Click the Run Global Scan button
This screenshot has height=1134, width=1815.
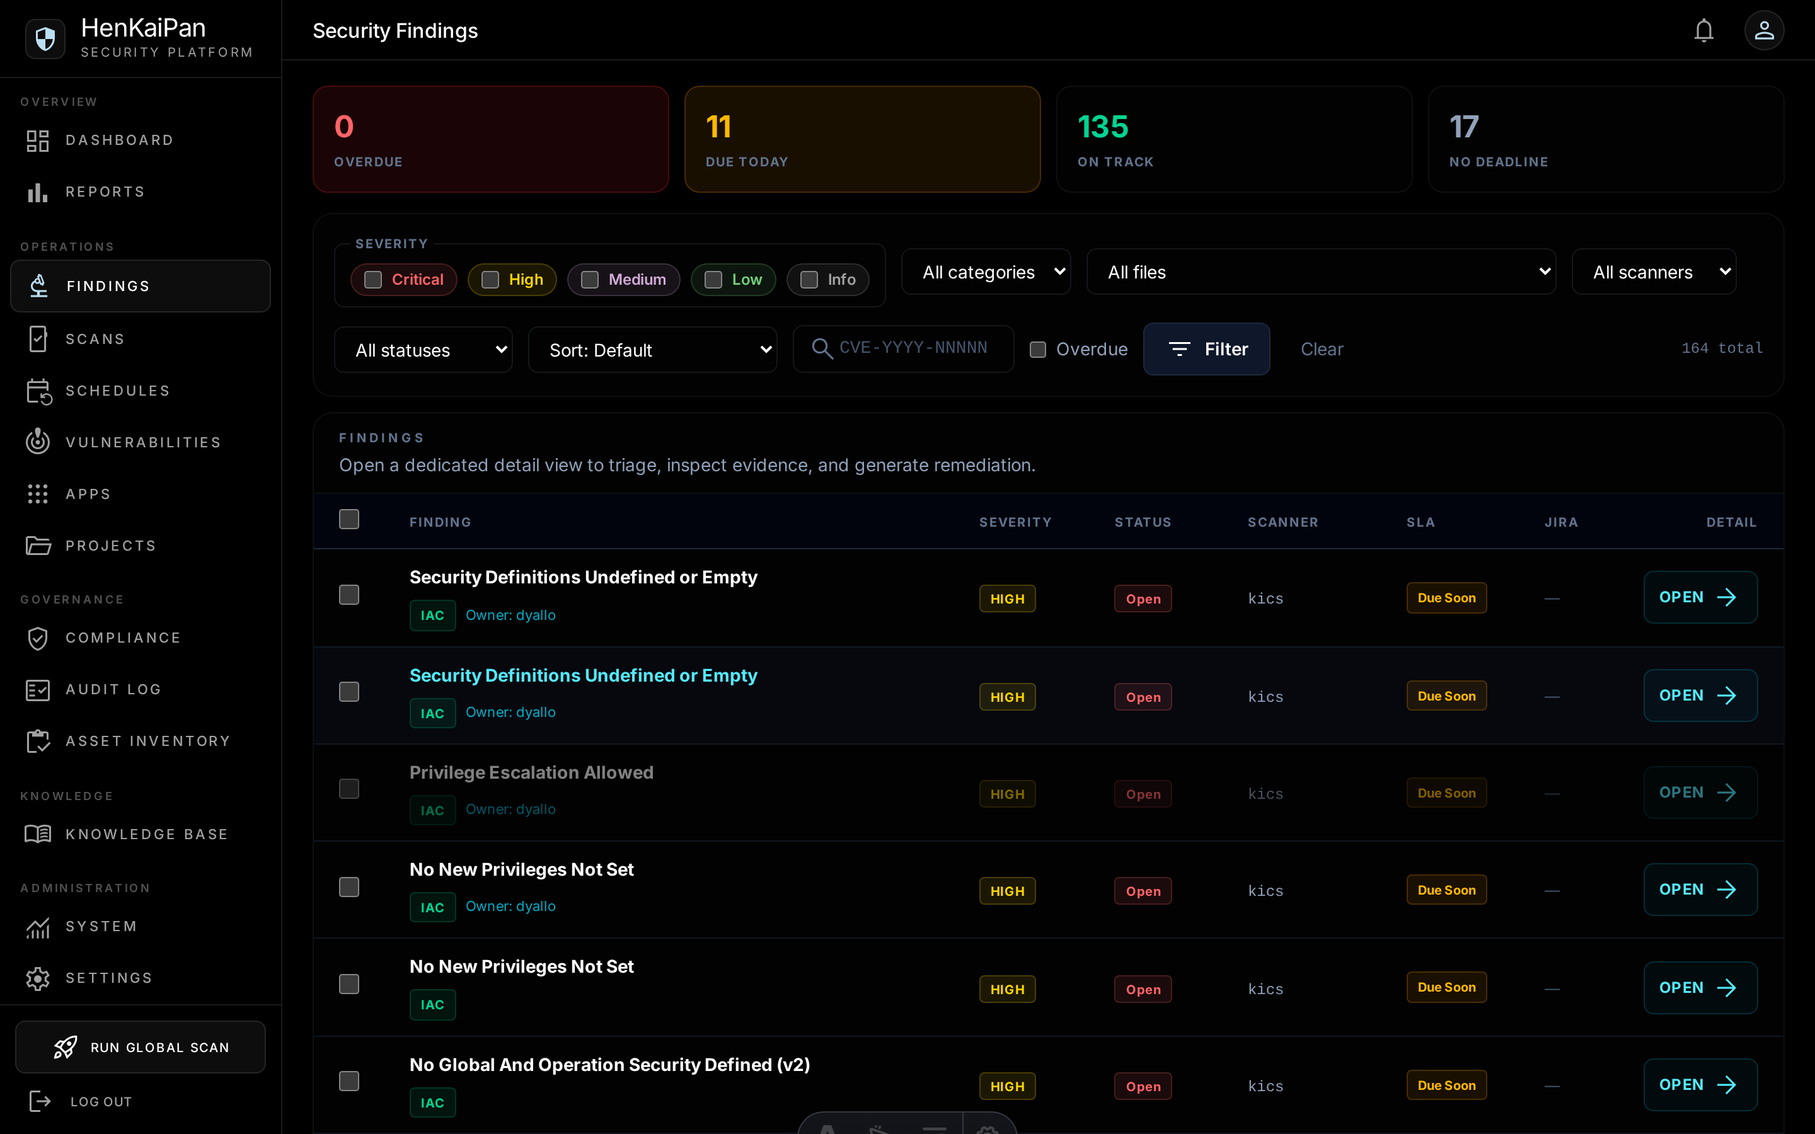(141, 1047)
